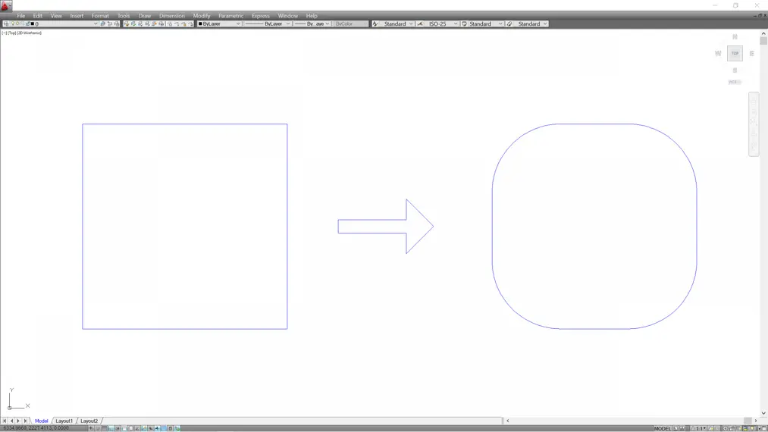Expand the layer list dropdown showing 0
Image resolution: width=768 pixels, height=432 pixels.
point(96,23)
